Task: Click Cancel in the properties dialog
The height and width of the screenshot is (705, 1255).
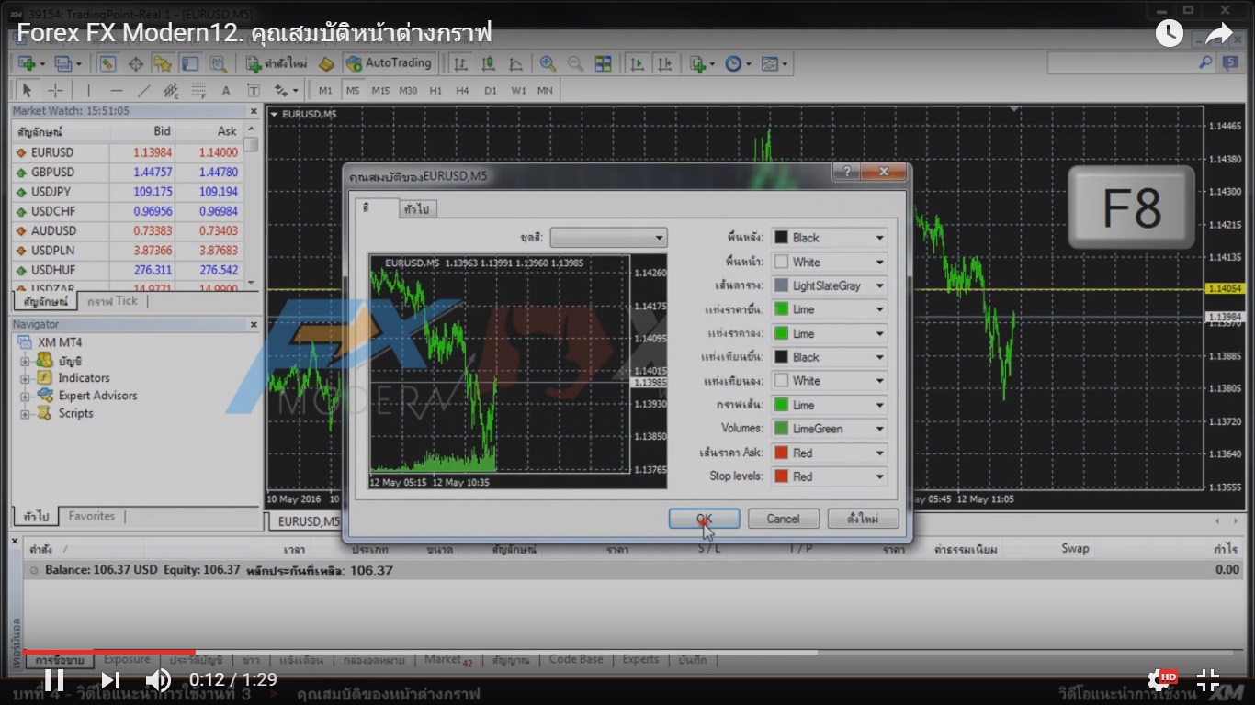Action: pyautogui.click(x=783, y=519)
